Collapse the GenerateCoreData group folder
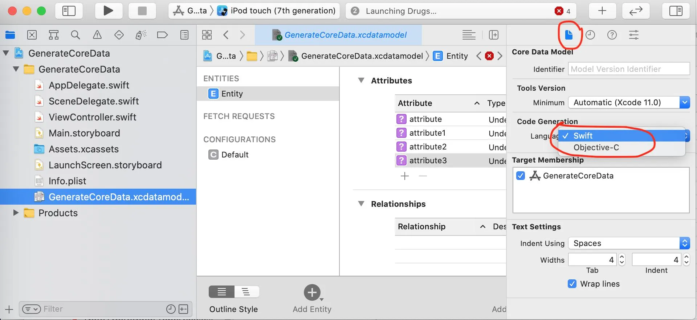 pyautogui.click(x=16, y=69)
